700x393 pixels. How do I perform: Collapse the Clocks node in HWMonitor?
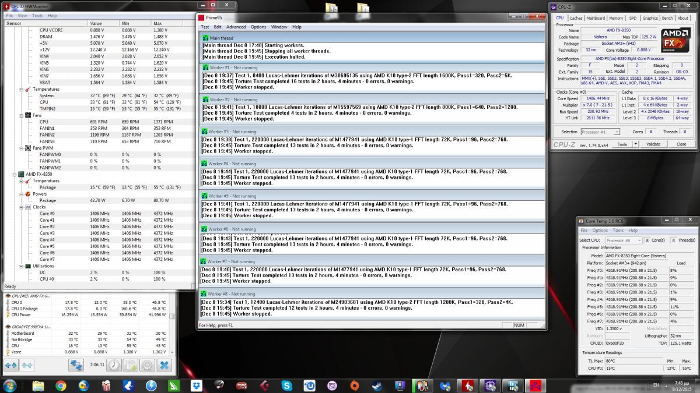pos(21,207)
